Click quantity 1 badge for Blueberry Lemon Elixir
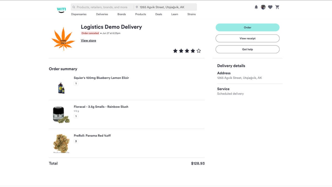Viewport: 332px width, 187px height. (x=76, y=84)
